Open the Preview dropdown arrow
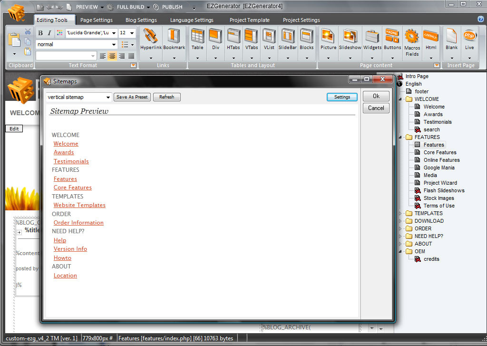This screenshot has width=487, height=346. 102,7
